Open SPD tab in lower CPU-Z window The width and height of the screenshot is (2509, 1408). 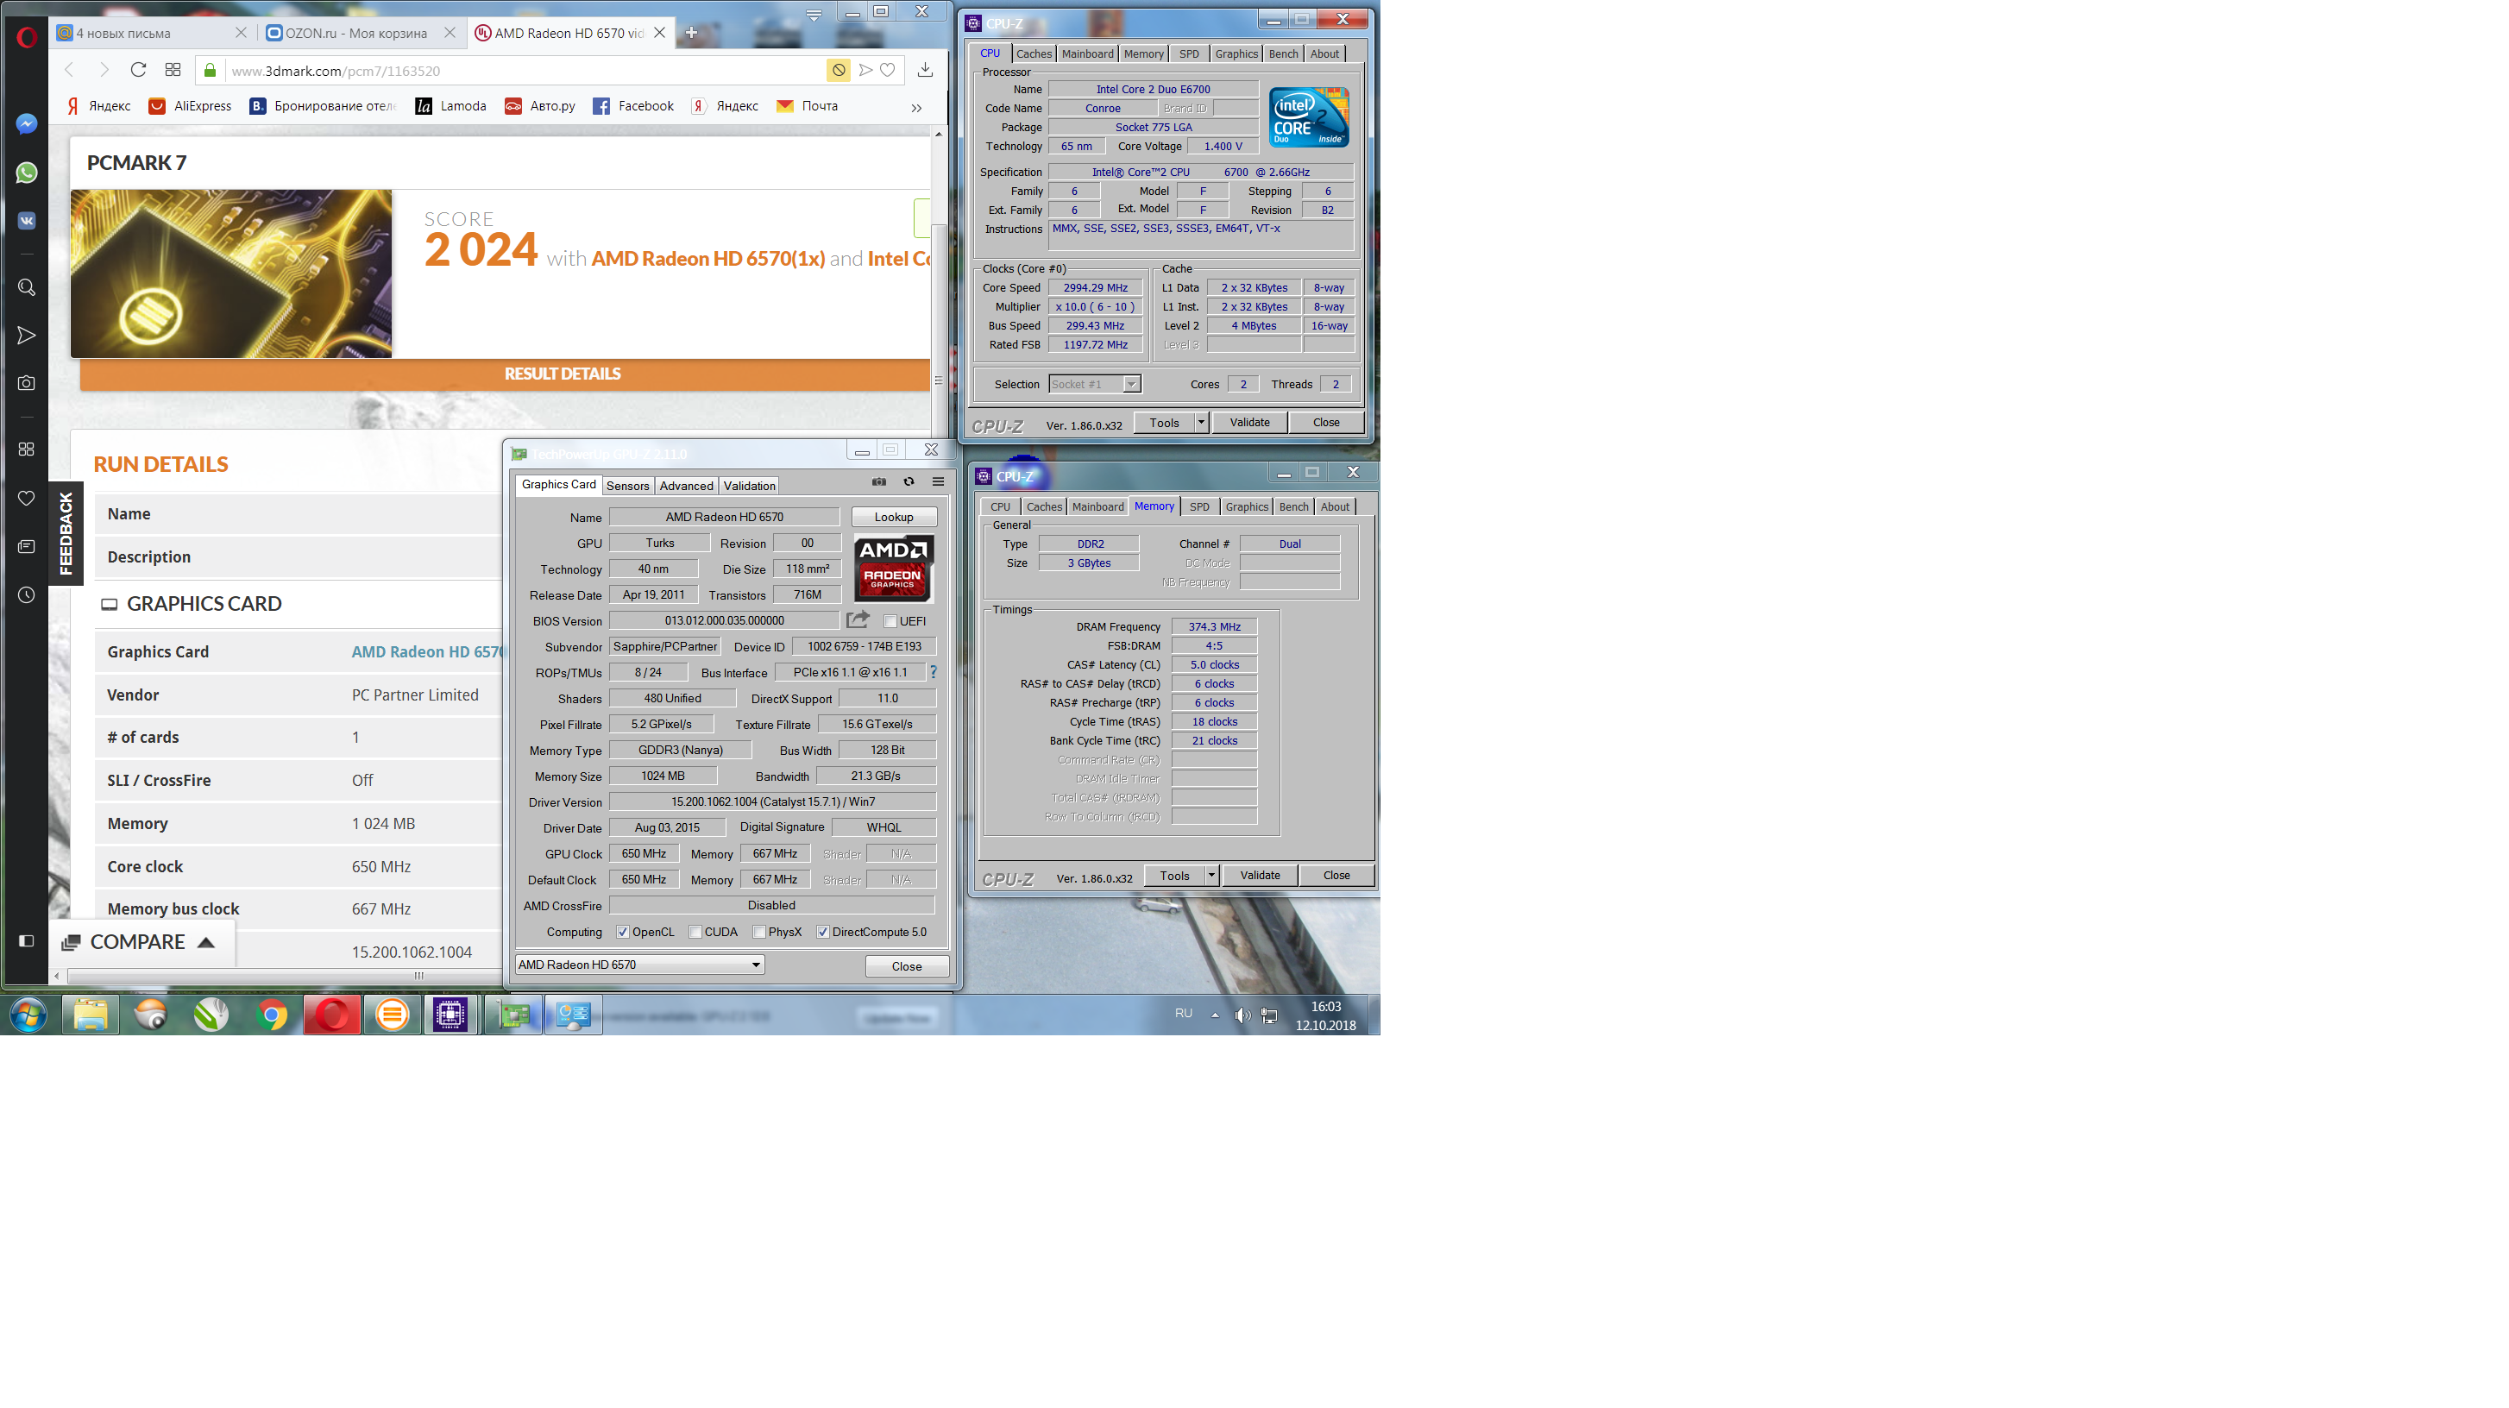coord(1199,506)
